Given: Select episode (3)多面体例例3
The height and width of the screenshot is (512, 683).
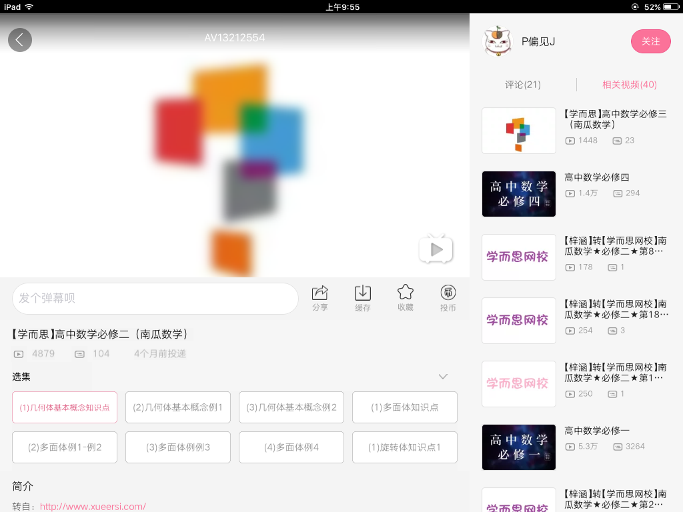Looking at the screenshot, I should 177,447.
